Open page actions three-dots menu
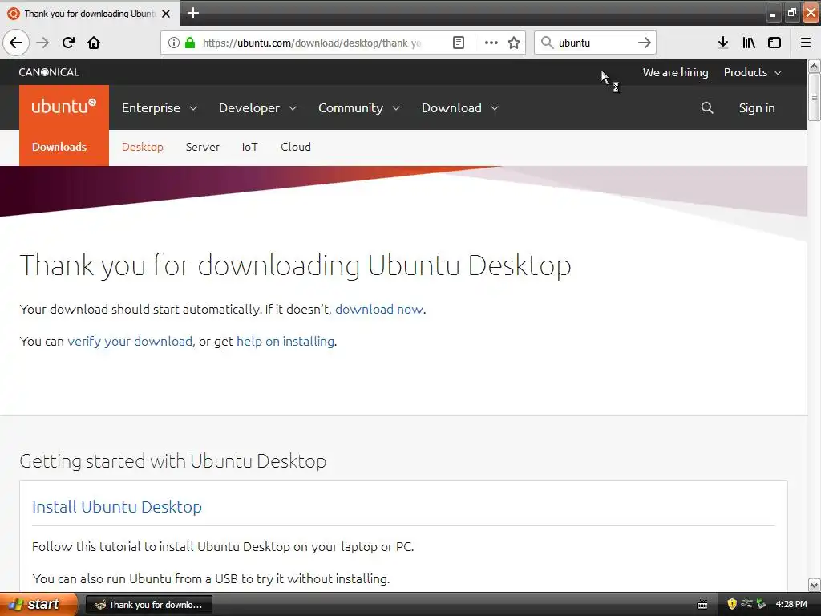 pyautogui.click(x=491, y=43)
